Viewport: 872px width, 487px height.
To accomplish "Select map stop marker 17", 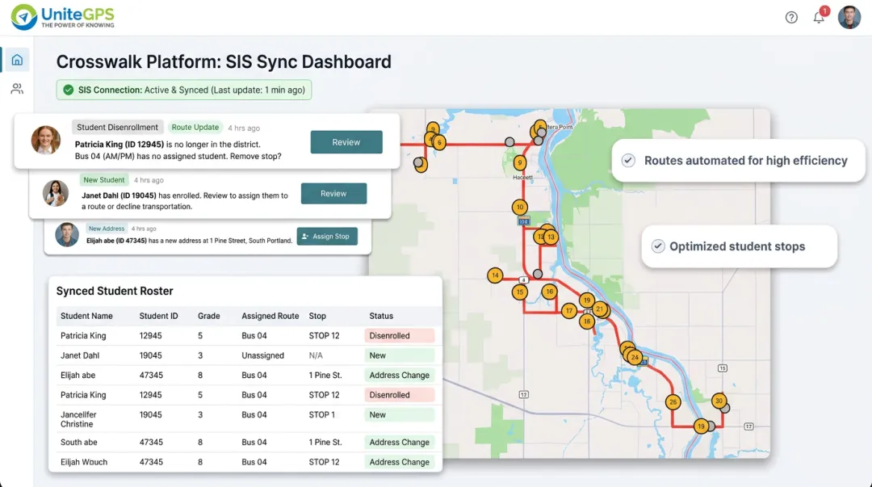I will (x=568, y=311).
